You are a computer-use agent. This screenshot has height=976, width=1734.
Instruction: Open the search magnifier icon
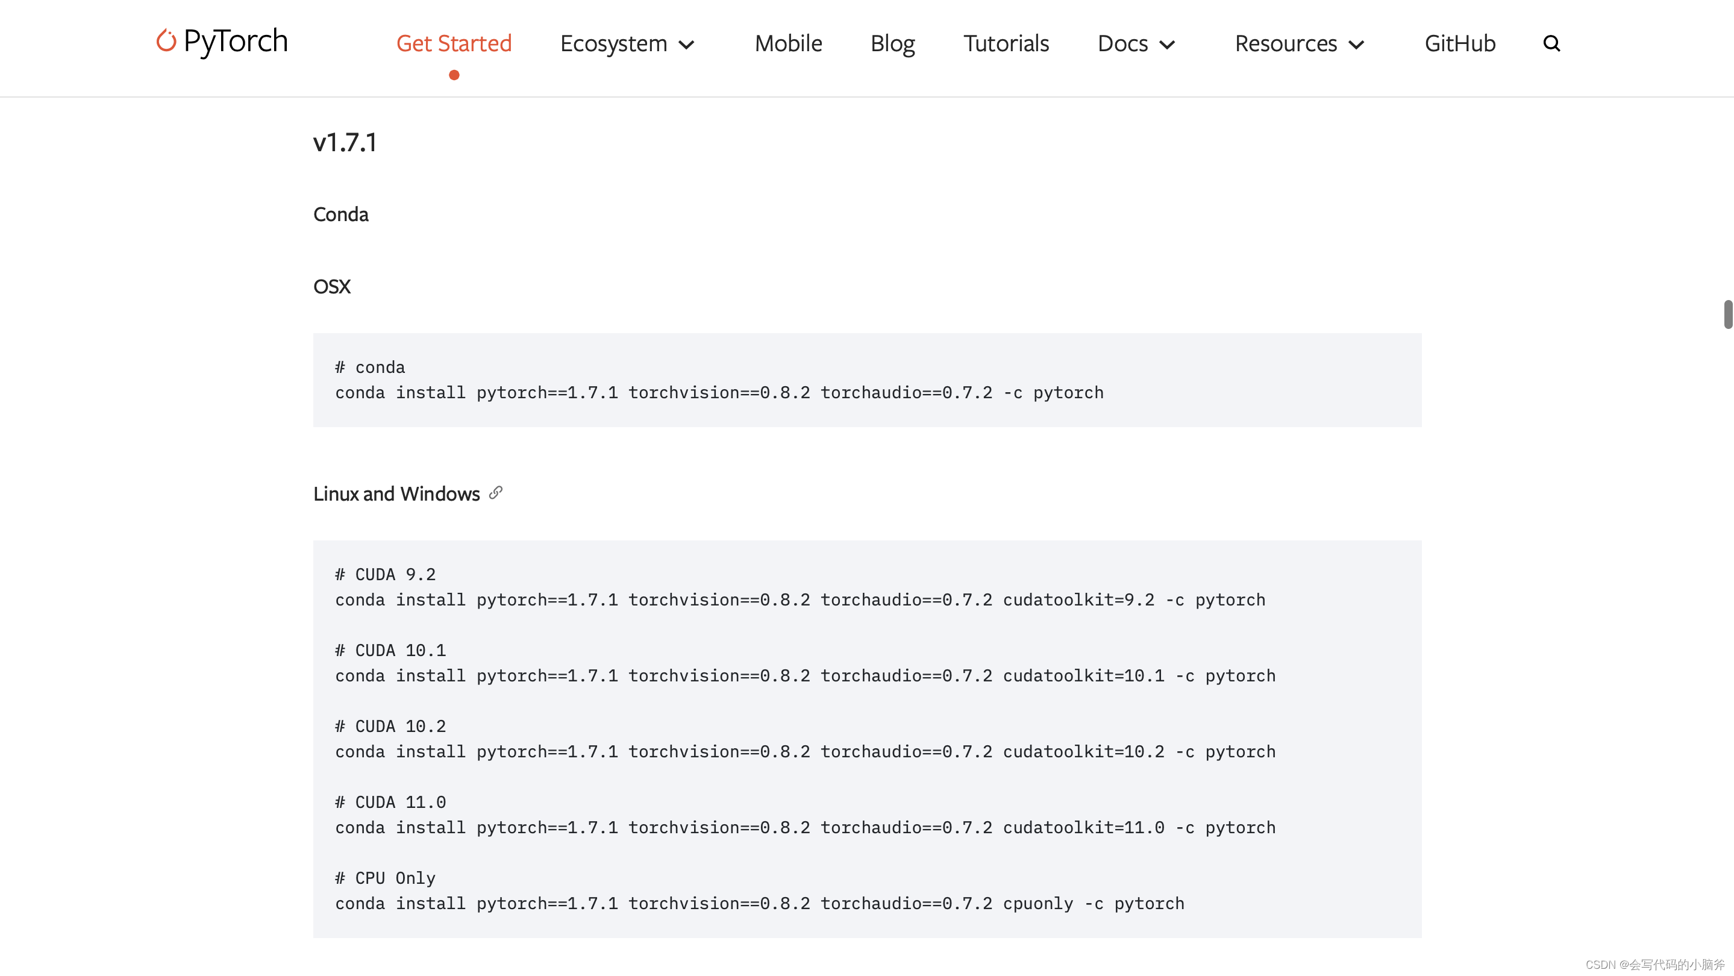point(1551,44)
